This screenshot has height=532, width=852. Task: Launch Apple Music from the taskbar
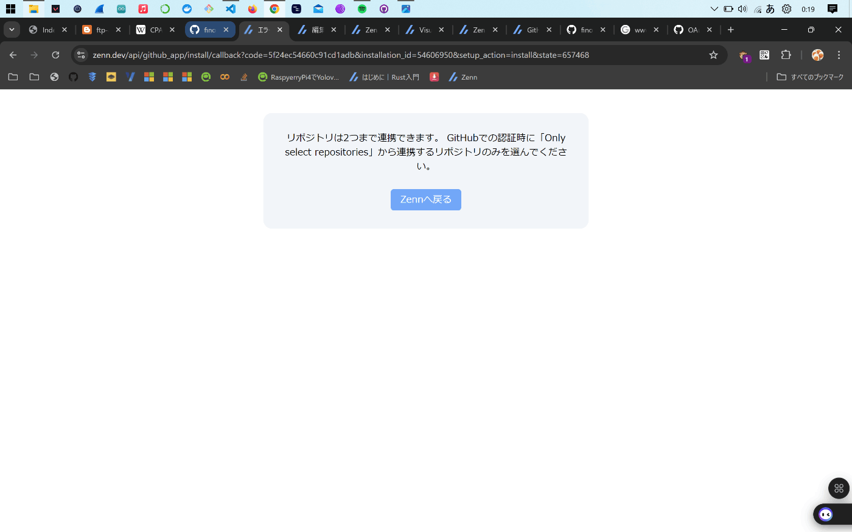[143, 9]
